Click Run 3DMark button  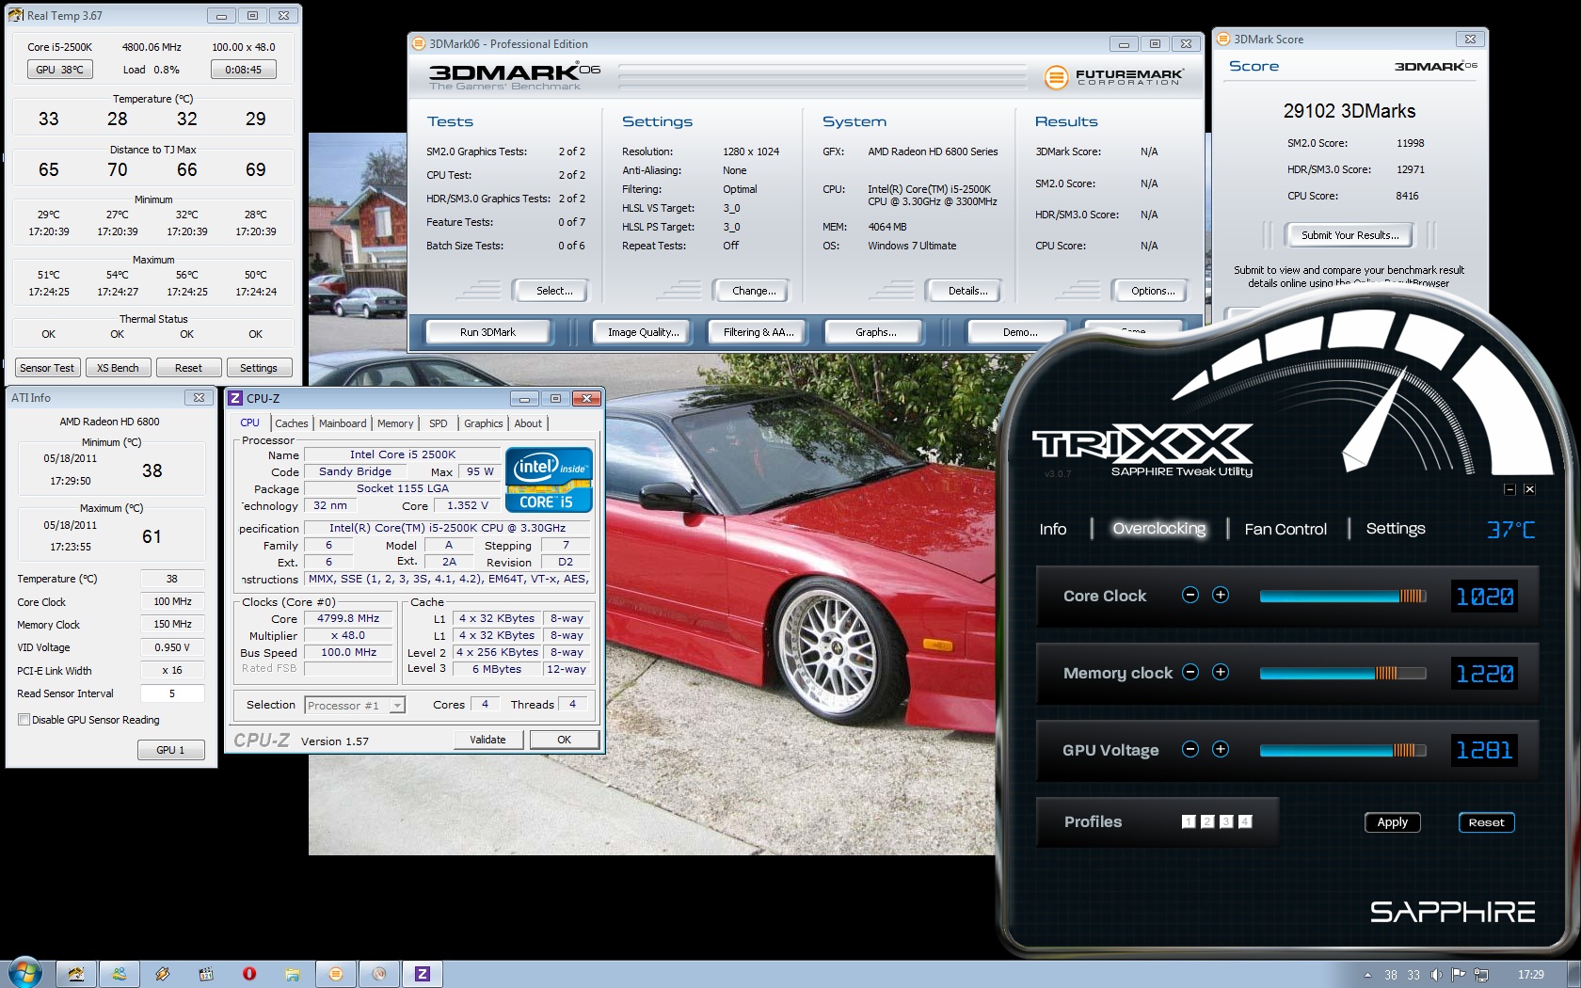coord(487,332)
